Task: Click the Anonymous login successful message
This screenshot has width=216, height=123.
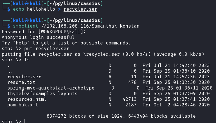Action: 38,37
